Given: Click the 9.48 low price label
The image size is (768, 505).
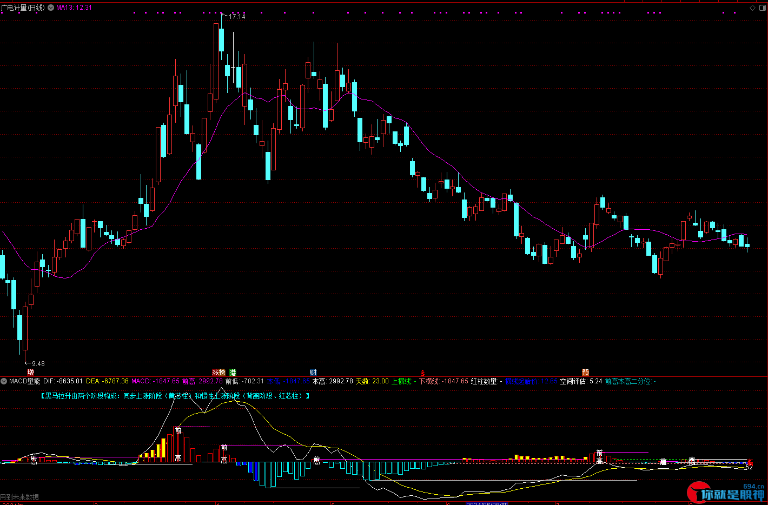Looking at the screenshot, I should (38, 364).
